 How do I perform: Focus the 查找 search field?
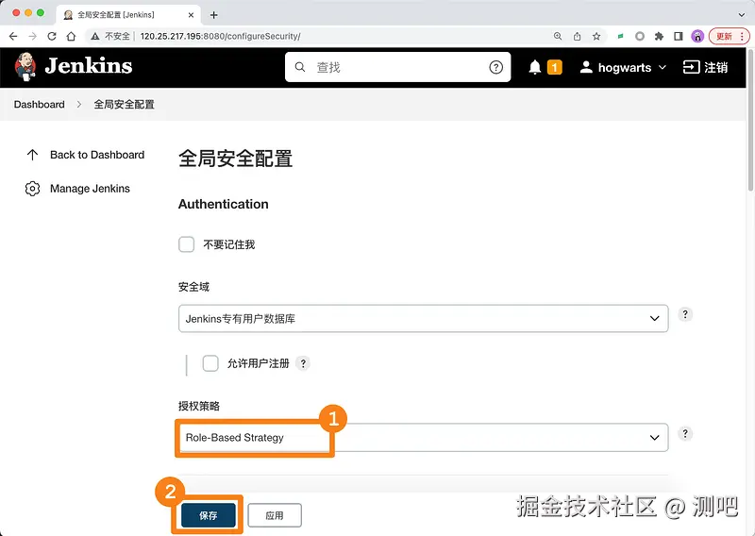(x=397, y=67)
